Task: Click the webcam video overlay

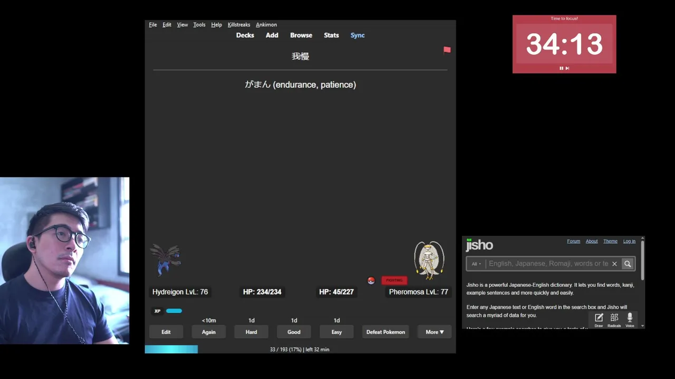Action: (64, 261)
